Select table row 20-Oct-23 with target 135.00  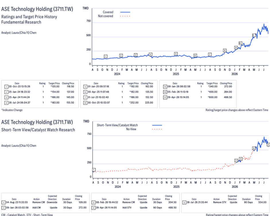(39, 87)
